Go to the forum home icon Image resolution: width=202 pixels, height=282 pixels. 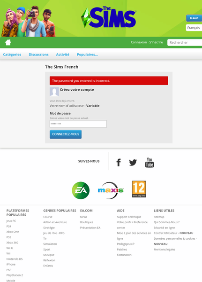click(8, 42)
